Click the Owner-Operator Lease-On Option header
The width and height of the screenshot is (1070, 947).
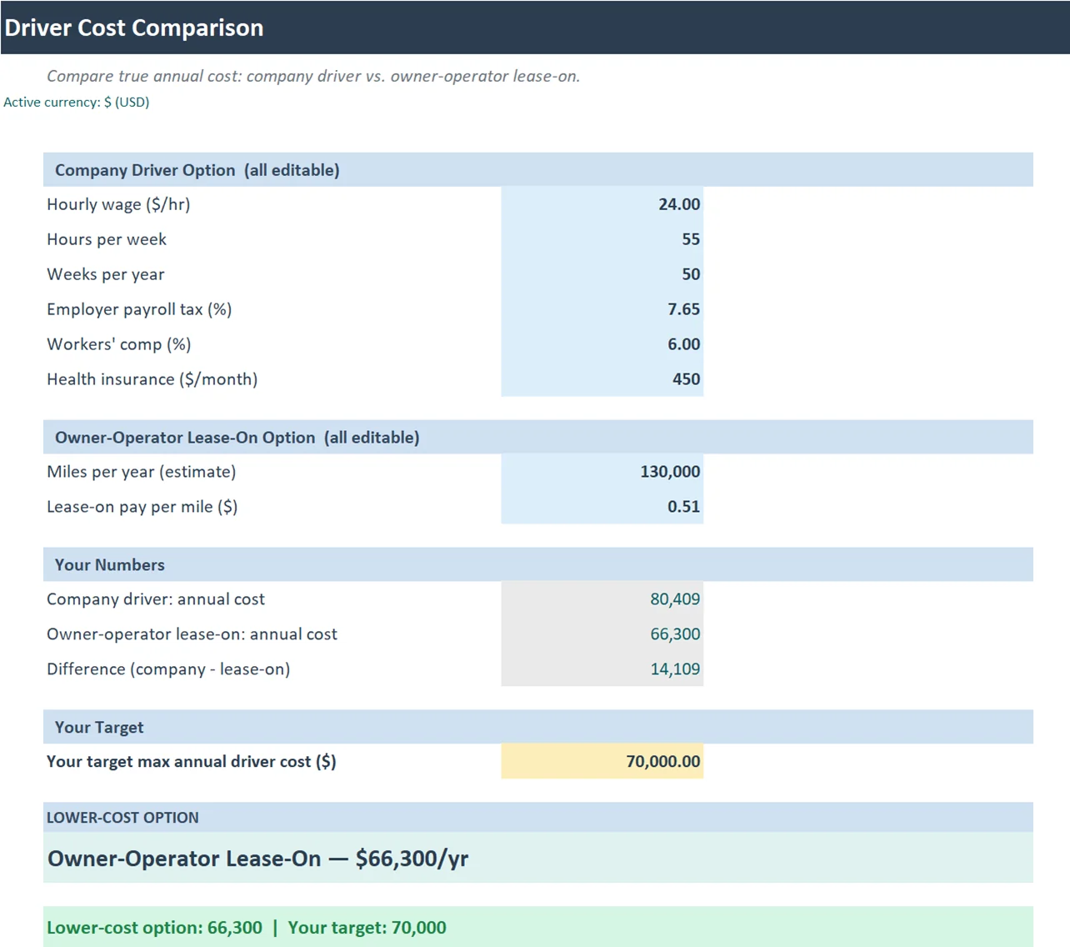click(538, 438)
